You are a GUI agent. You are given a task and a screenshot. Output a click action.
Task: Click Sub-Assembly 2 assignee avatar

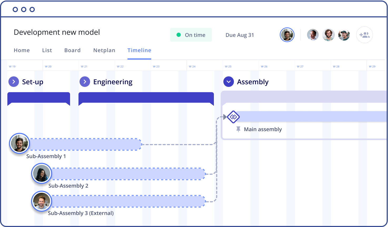click(42, 173)
